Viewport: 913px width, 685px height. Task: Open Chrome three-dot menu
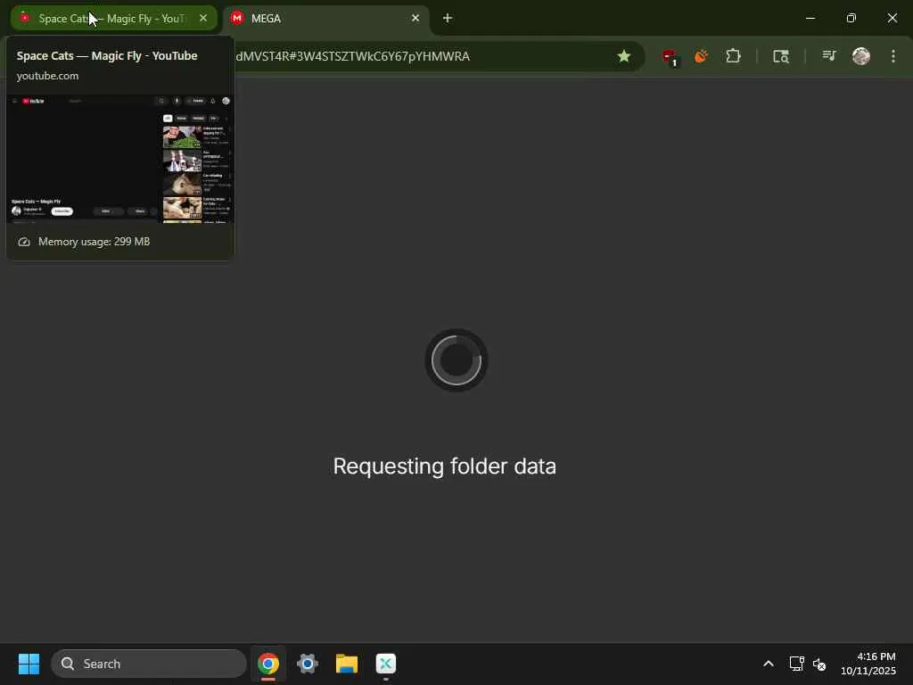click(893, 56)
